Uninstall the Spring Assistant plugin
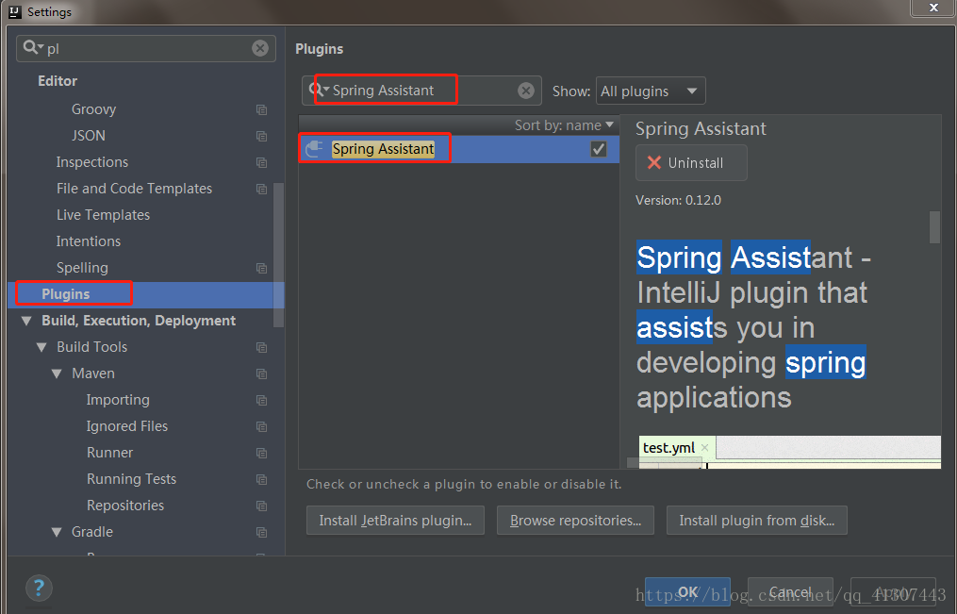The width and height of the screenshot is (957, 614). pos(691,163)
